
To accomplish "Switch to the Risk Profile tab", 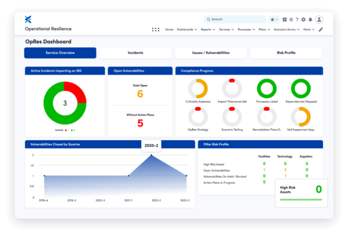I will click(x=286, y=53).
